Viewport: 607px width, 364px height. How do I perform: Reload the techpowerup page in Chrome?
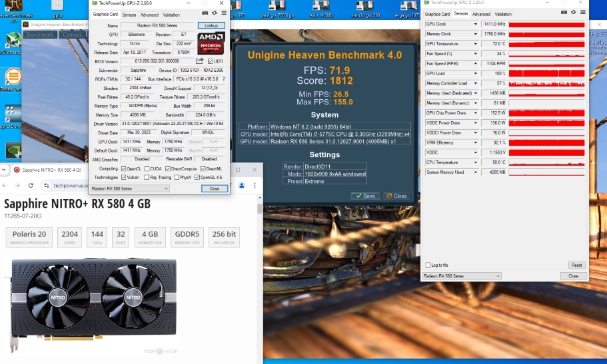(31, 186)
